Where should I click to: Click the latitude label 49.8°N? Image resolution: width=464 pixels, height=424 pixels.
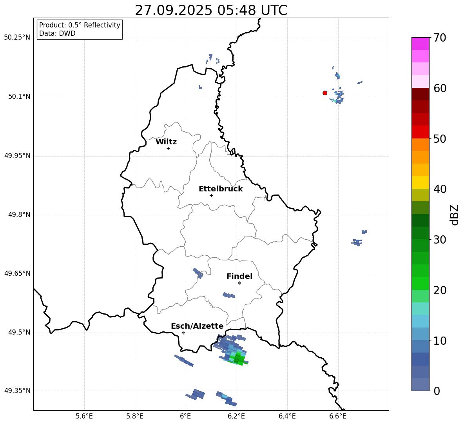click(x=19, y=215)
